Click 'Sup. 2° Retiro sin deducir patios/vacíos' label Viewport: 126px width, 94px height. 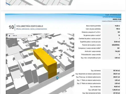(89, 84)
